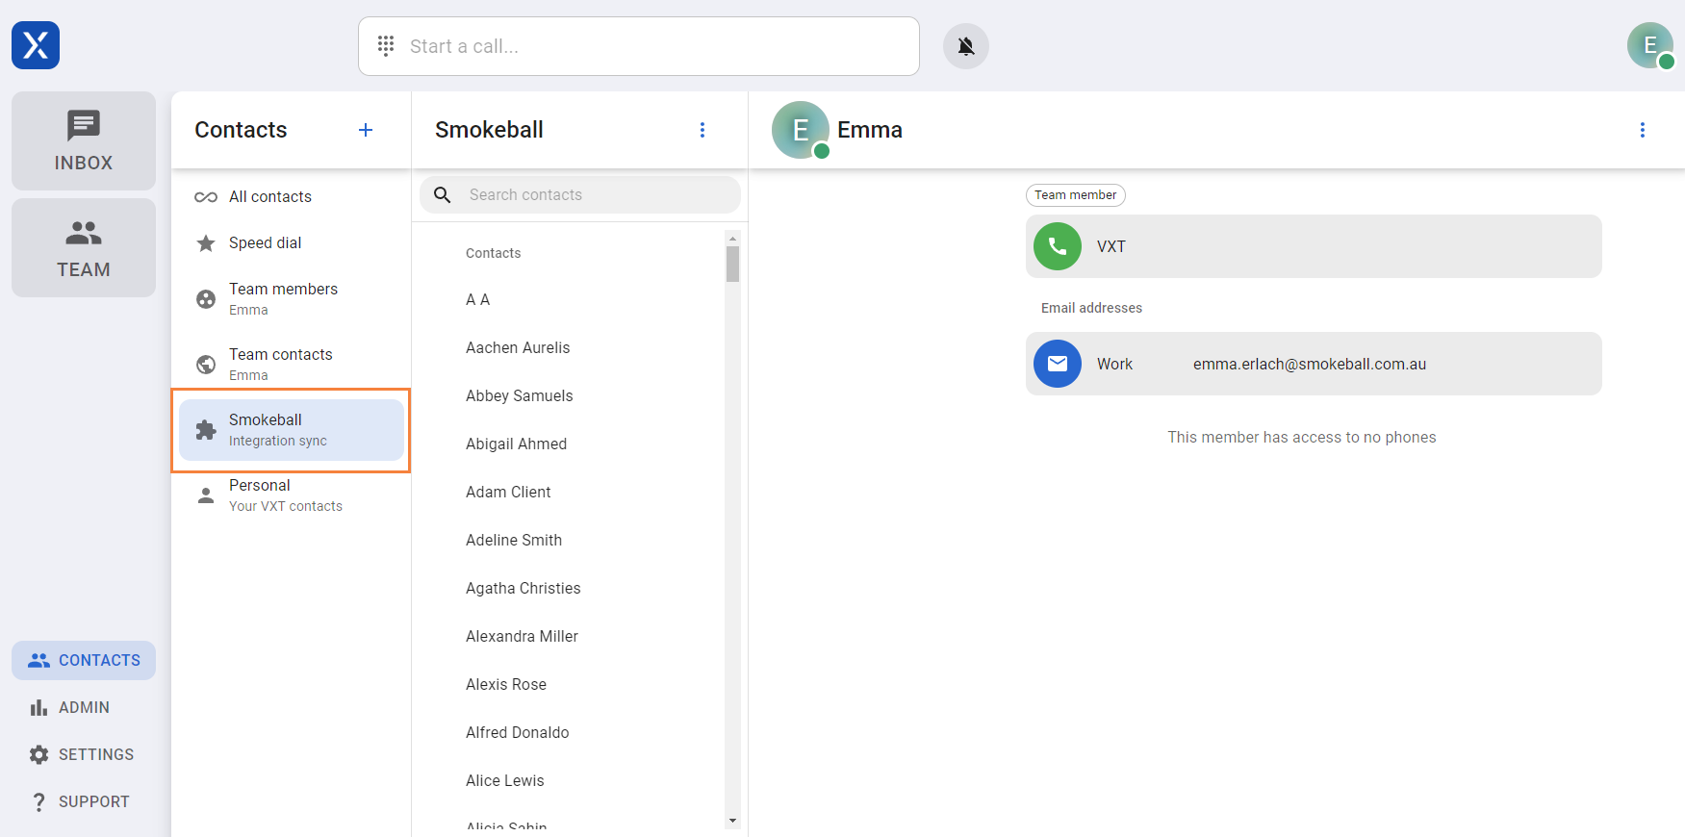Select Speed dial list
The width and height of the screenshot is (1685, 837).
point(291,242)
